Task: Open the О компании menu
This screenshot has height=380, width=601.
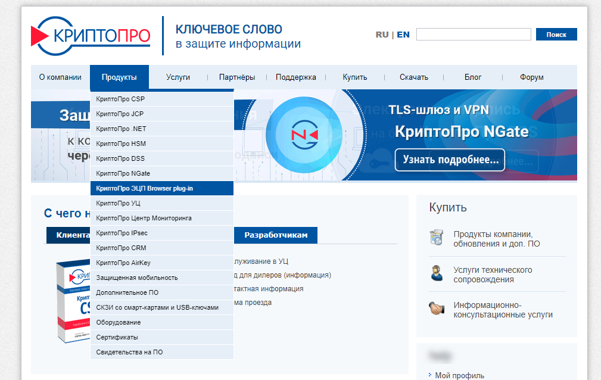Action: (x=60, y=77)
